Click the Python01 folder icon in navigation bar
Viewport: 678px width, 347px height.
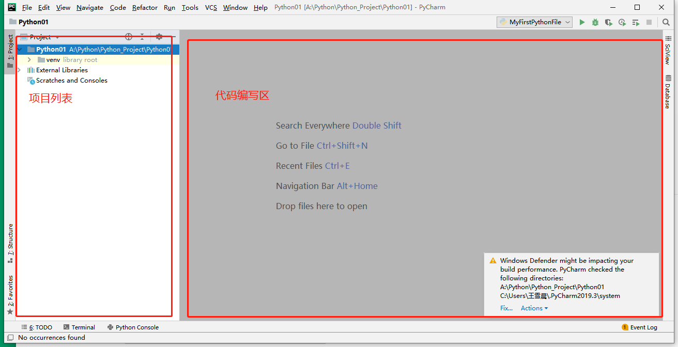point(13,22)
